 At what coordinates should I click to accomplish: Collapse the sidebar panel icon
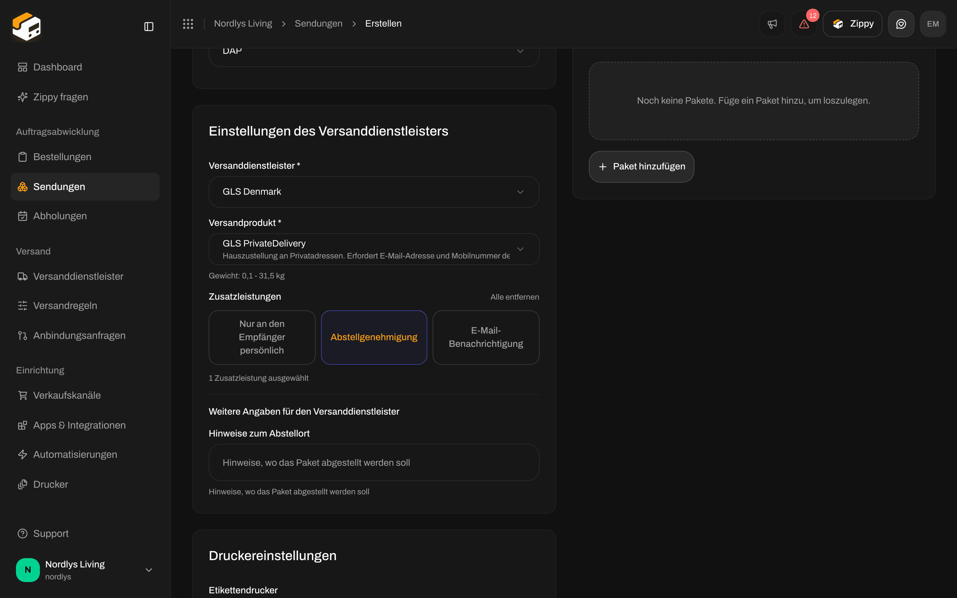(149, 27)
